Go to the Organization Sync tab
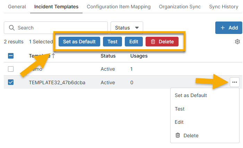243x148 pixels. point(180,7)
